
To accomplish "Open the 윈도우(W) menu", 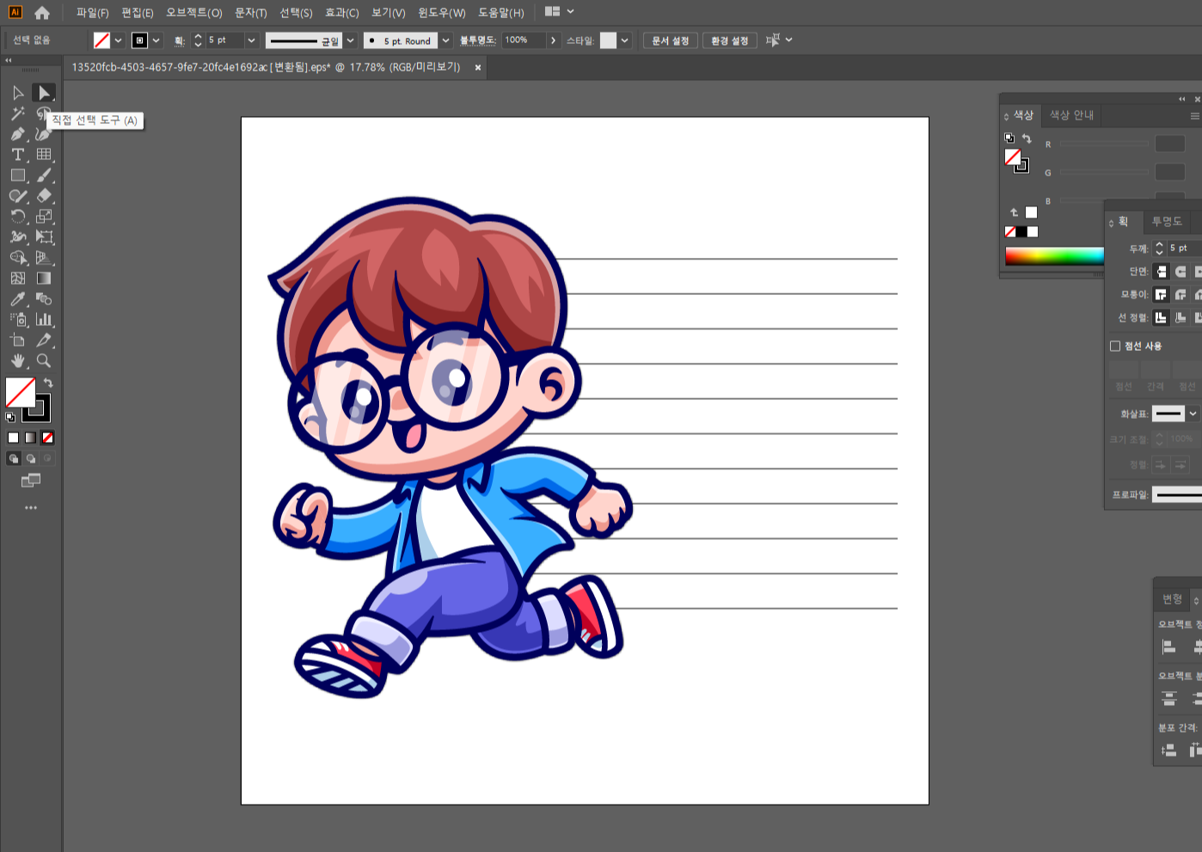I will point(441,13).
